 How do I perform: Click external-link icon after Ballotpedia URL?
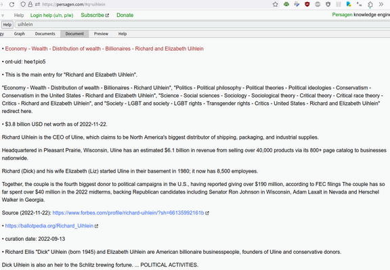97,226
